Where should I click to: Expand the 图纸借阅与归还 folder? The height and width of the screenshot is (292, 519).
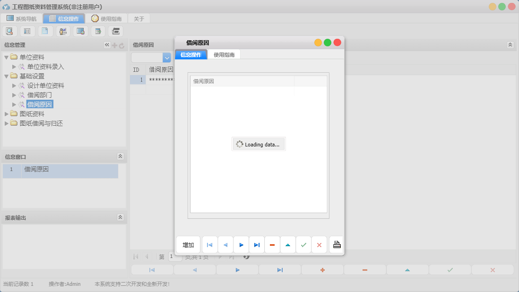[x=7, y=123]
